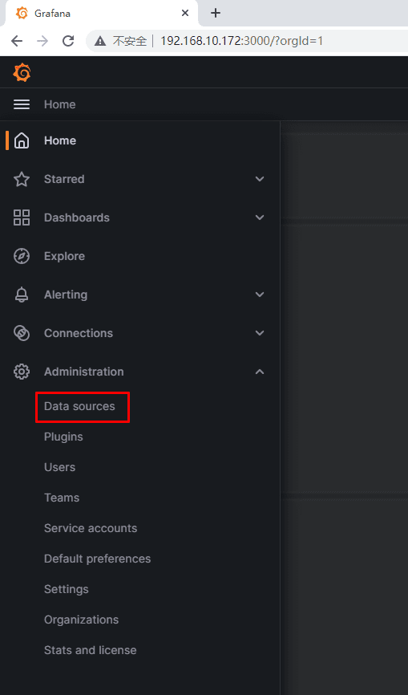
Task: Reload the page with browser refresh button
Action: pos(68,41)
